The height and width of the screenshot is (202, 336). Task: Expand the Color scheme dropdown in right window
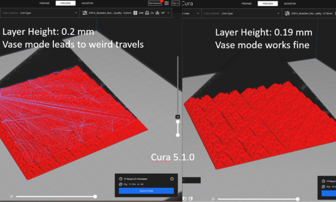pyautogui.click(x=242, y=13)
